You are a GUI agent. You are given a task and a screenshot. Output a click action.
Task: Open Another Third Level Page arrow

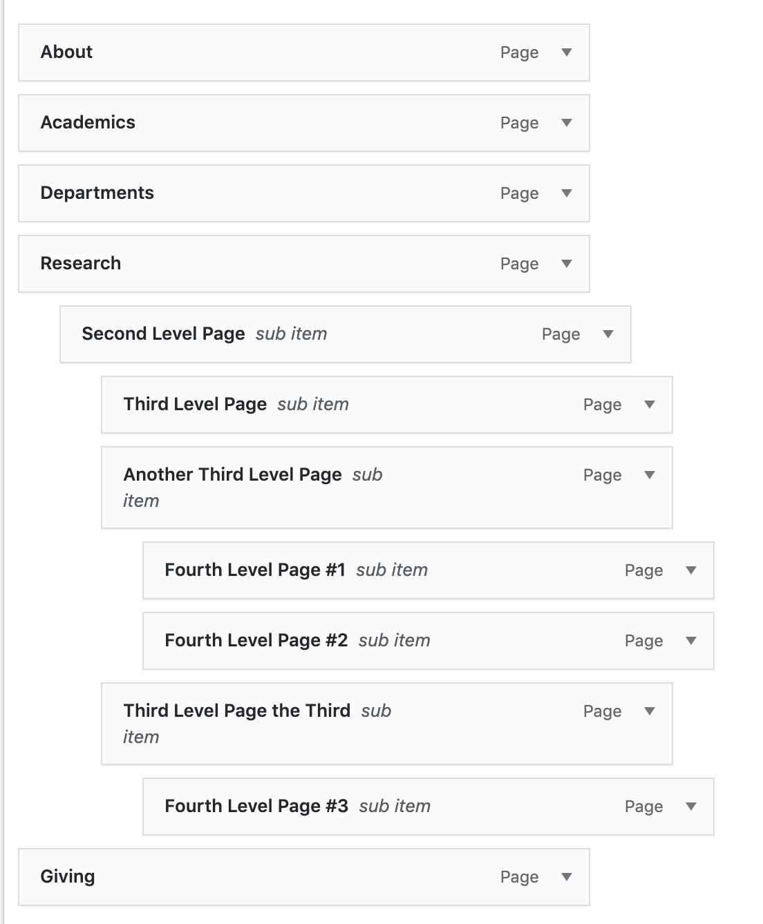pyautogui.click(x=650, y=475)
